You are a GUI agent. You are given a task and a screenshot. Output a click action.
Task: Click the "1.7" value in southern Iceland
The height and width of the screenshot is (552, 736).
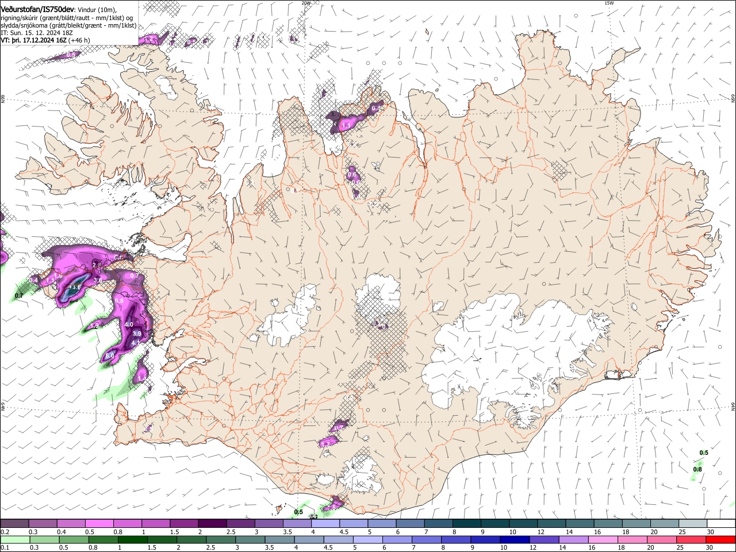[327, 444]
